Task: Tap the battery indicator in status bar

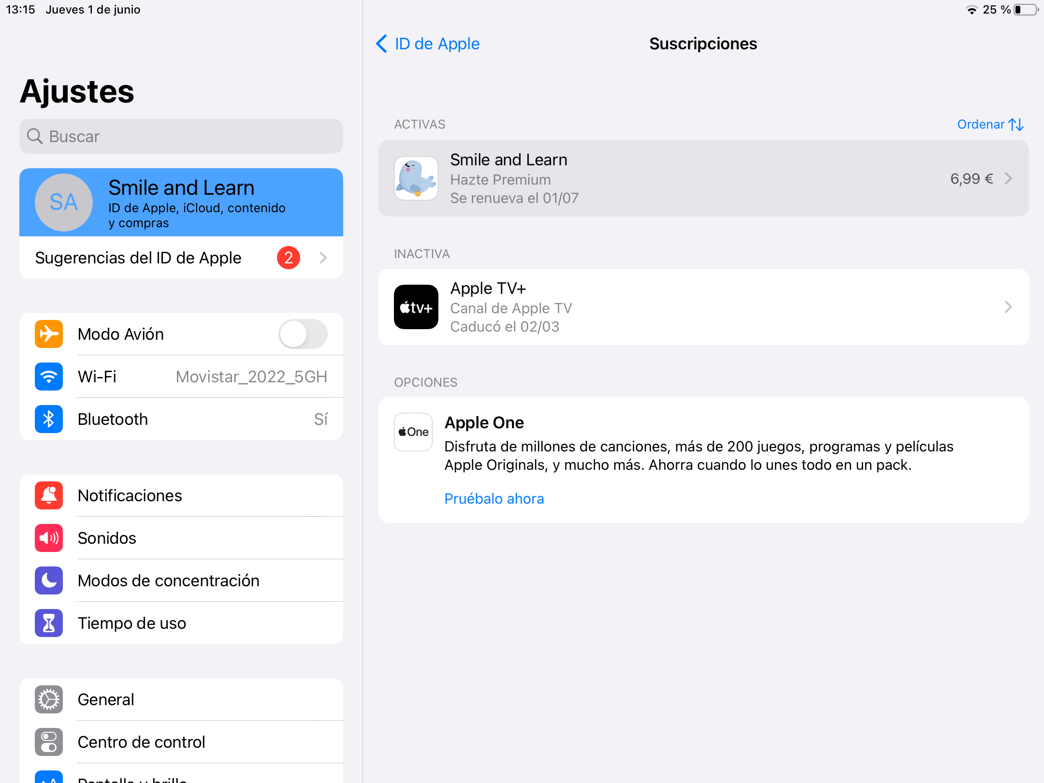Action: 1026,10
